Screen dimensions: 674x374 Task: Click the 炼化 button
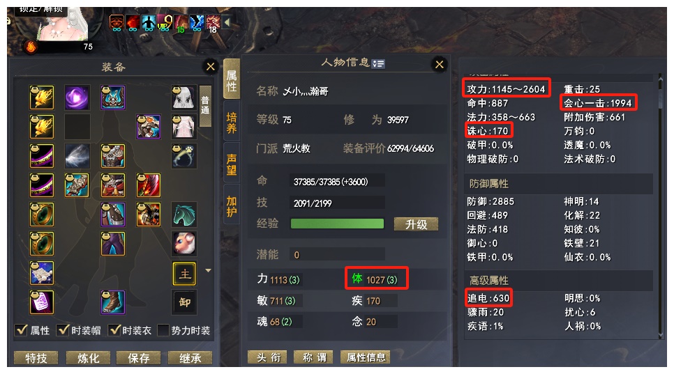pos(88,358)
